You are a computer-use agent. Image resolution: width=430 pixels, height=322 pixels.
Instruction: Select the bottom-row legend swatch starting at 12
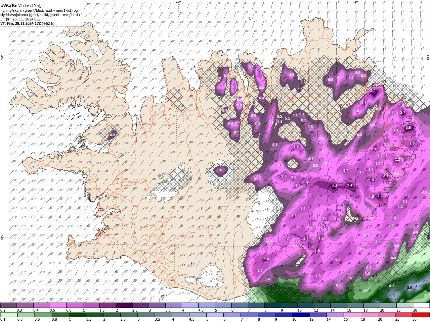[318, 315]
